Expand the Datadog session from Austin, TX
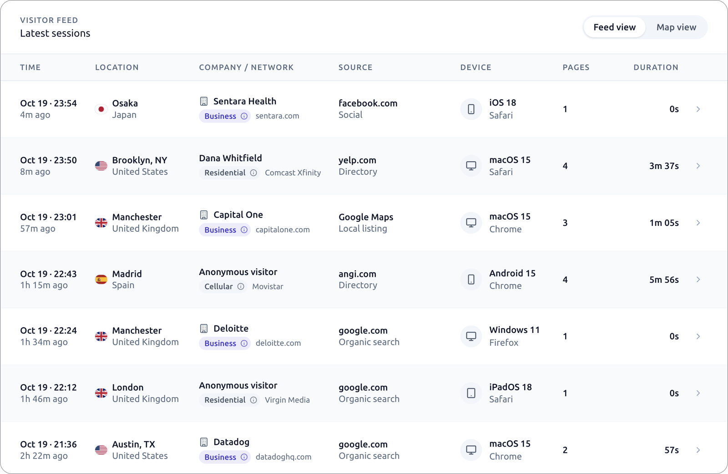728x474 pixels. coord(698,450)
